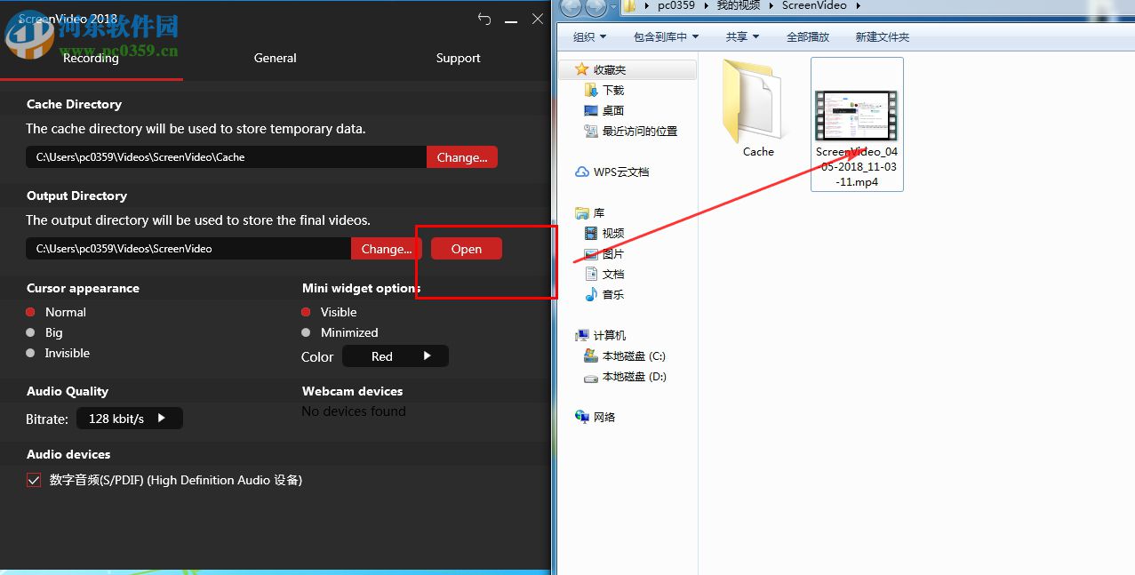Open the Downloads (下载) folder icon in Explorer sidebar
The width and height of the screenshot is (1135, 575).
591,90
